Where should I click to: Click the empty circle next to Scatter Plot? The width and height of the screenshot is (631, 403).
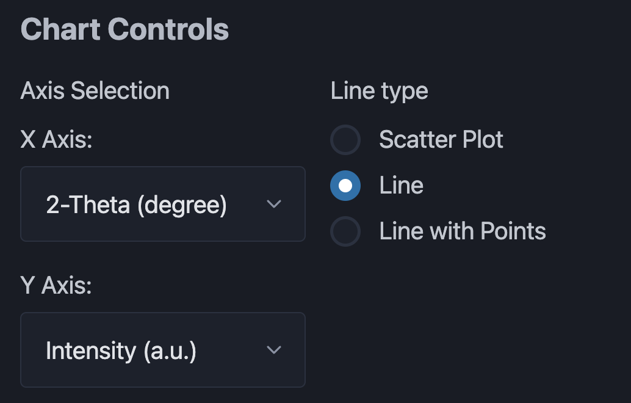pyautogui.click(x=345, y=140)
